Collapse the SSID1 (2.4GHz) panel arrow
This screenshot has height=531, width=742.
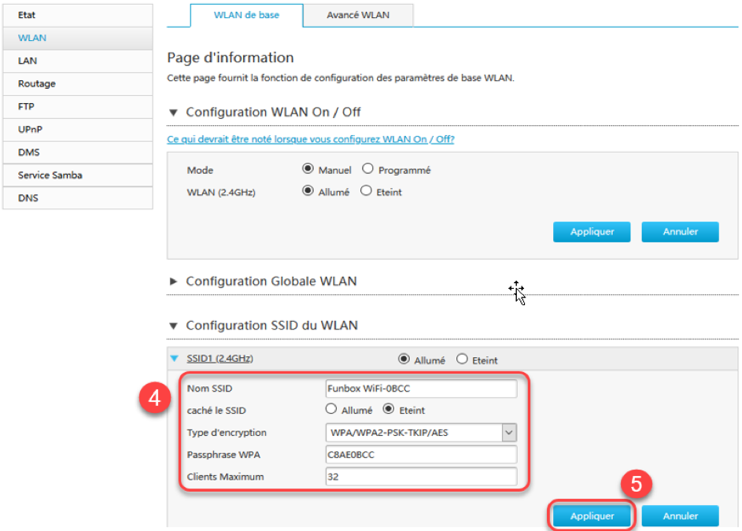coord(175,360)
